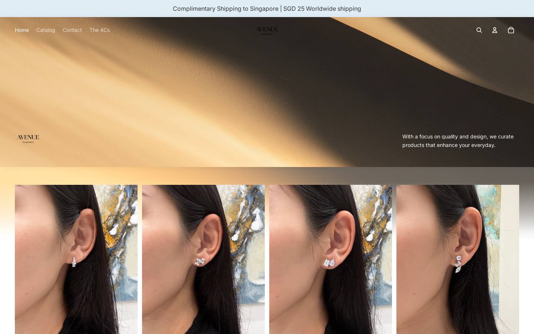Viewport: 534px width, 334px height.
Task: Open the Contact page link
Action: tap(72, 30)
